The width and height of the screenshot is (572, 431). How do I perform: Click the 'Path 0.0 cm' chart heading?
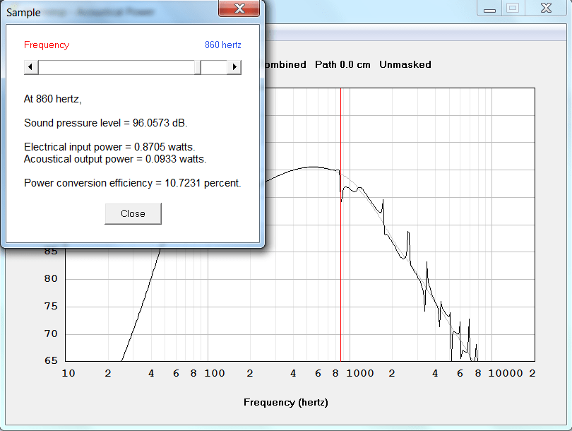tap(342, 64)
